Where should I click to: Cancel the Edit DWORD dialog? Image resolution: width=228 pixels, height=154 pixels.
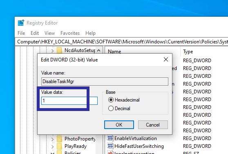[153, 125]
